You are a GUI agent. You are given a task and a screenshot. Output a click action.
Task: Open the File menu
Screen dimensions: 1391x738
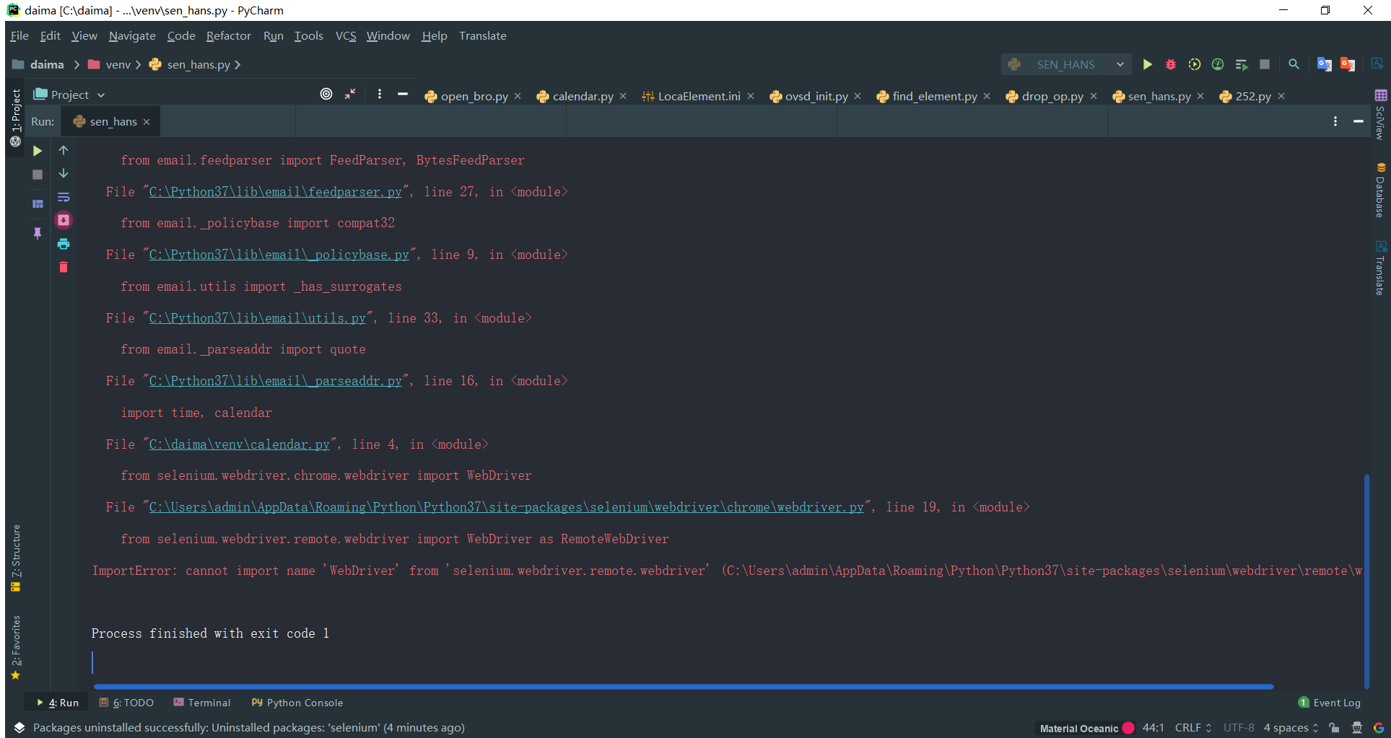[19, 35]
